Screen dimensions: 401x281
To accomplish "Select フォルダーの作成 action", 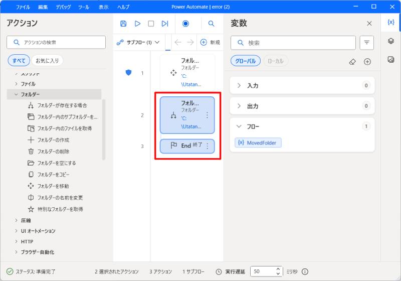I will point(49,140).
